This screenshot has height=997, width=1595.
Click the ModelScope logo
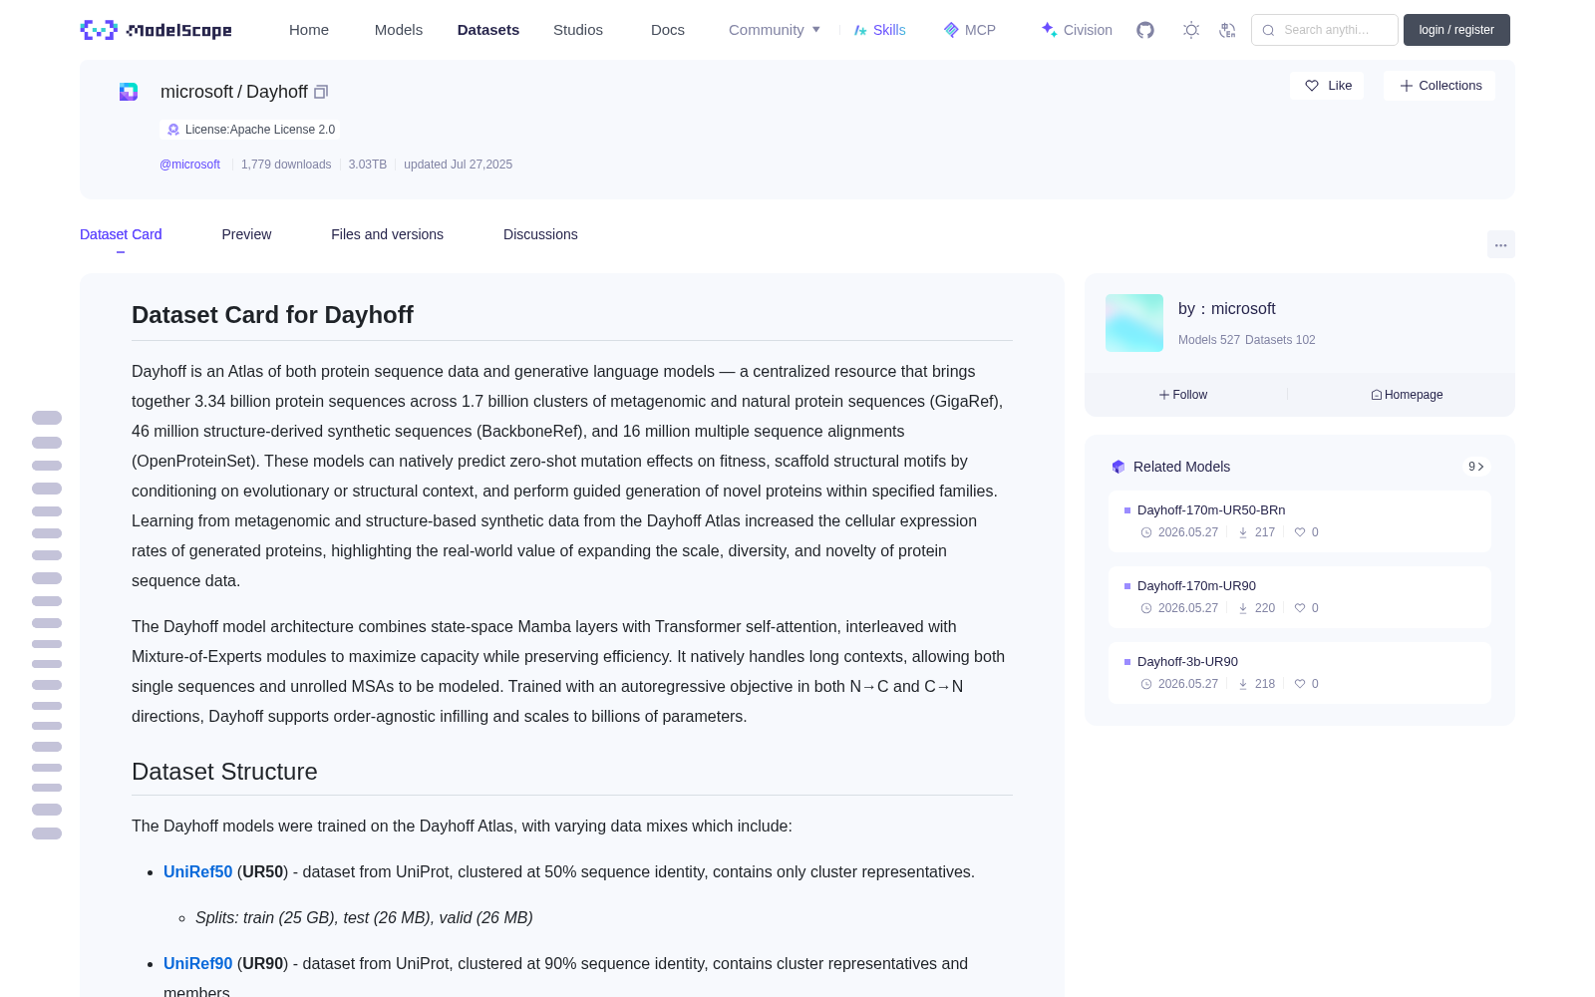[x=156, y=30]
